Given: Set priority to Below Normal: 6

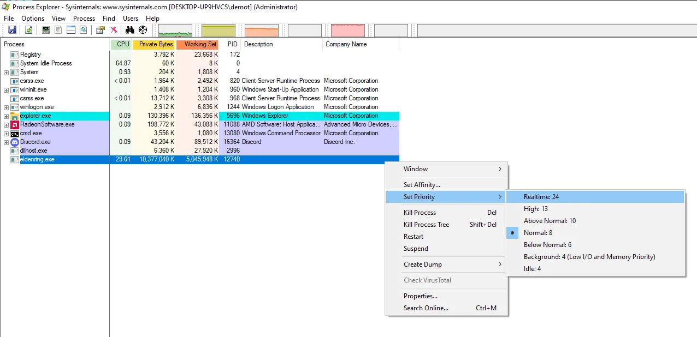Looking at the screenshot, I should 595,245.
